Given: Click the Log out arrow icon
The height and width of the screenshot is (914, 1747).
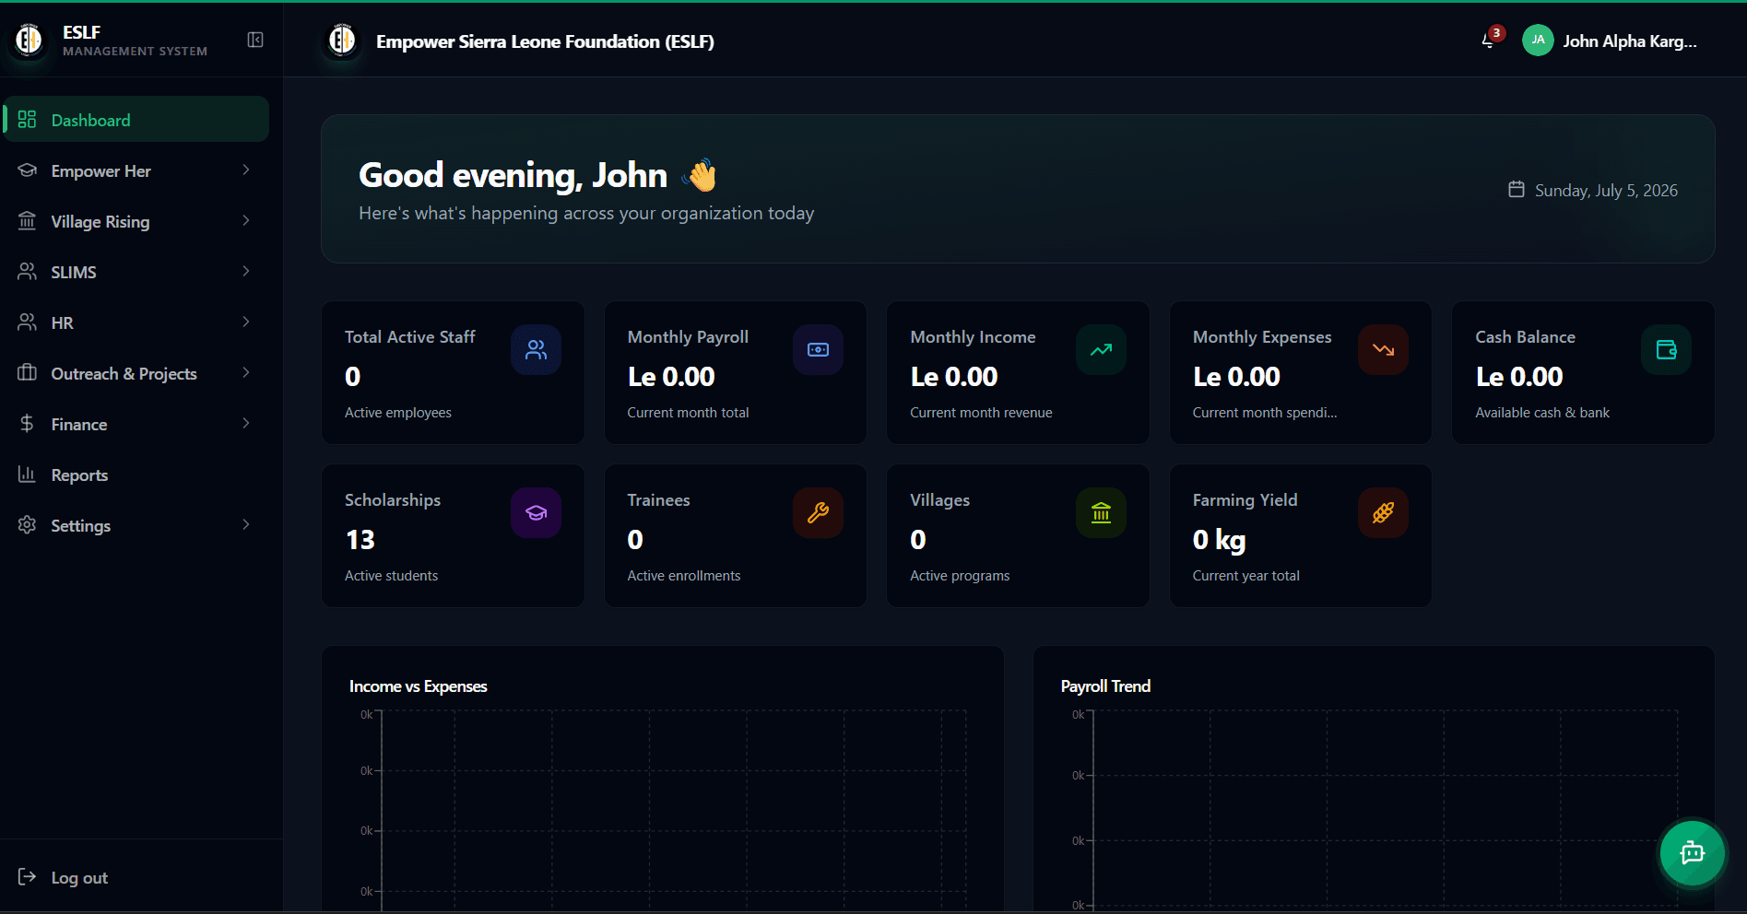Looking at the screenshot, I should pos(27,876).
